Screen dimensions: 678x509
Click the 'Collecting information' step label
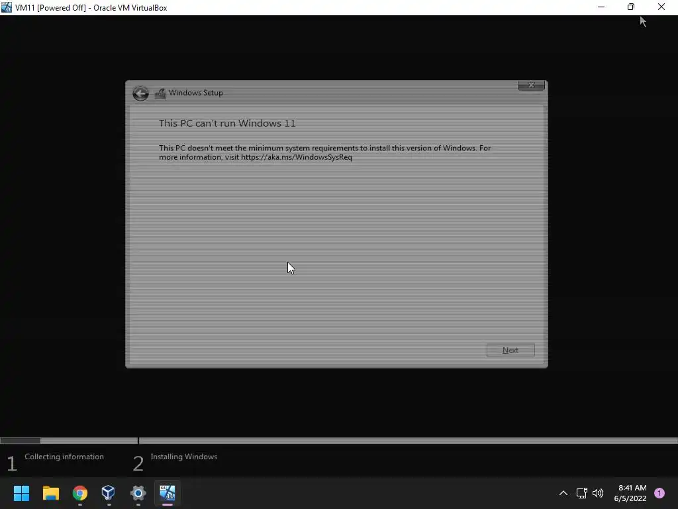[64, 457]
